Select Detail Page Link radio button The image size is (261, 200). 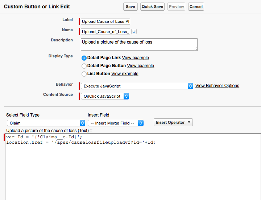84,58
